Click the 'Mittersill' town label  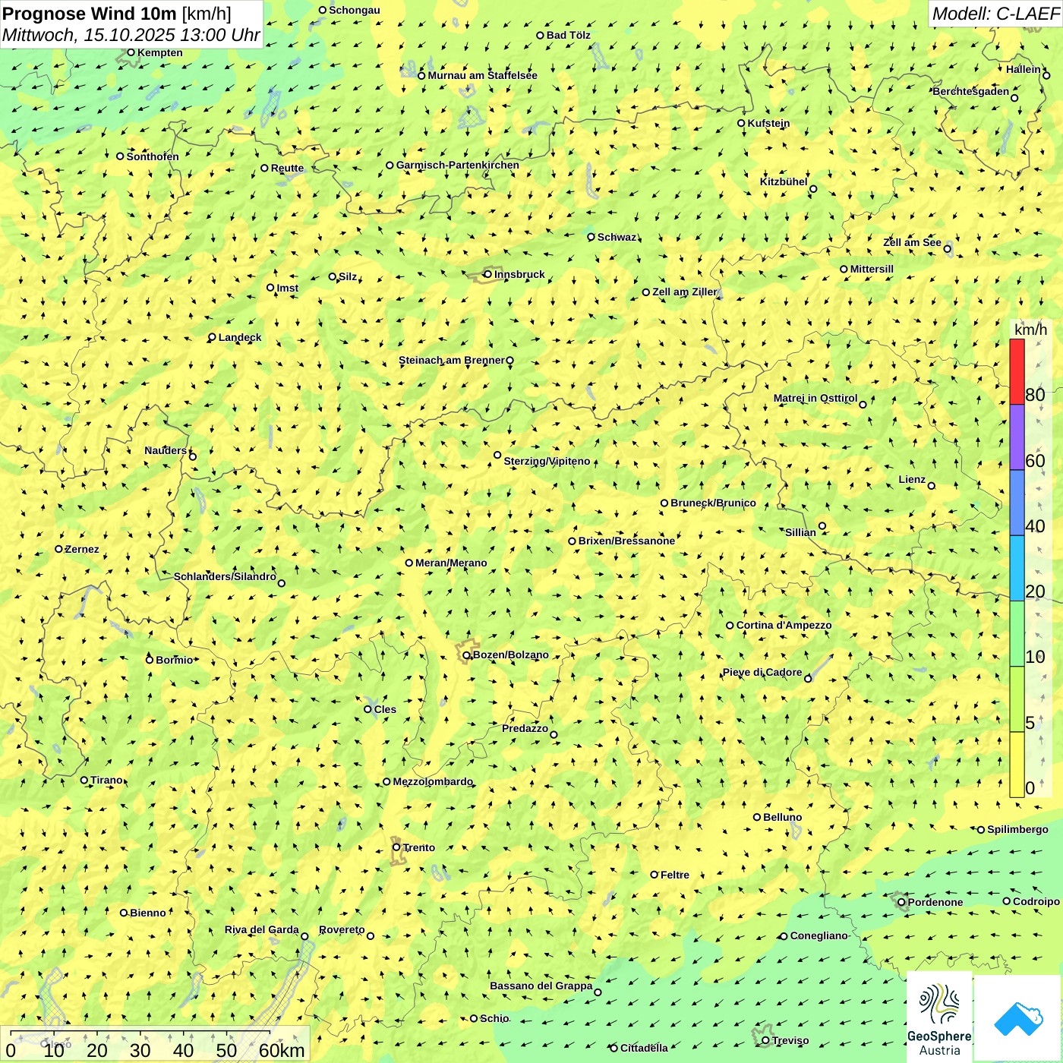pos(872,269)
